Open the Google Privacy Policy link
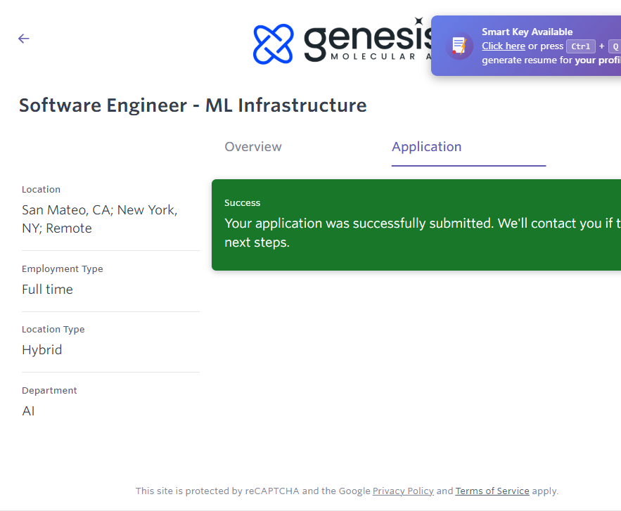The image size is (621, 511). [403, 491]
